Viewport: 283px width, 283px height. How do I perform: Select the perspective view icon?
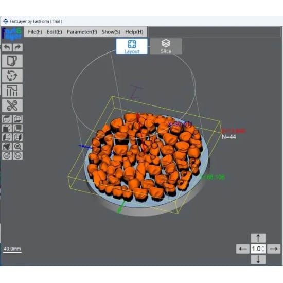point(7,147)
